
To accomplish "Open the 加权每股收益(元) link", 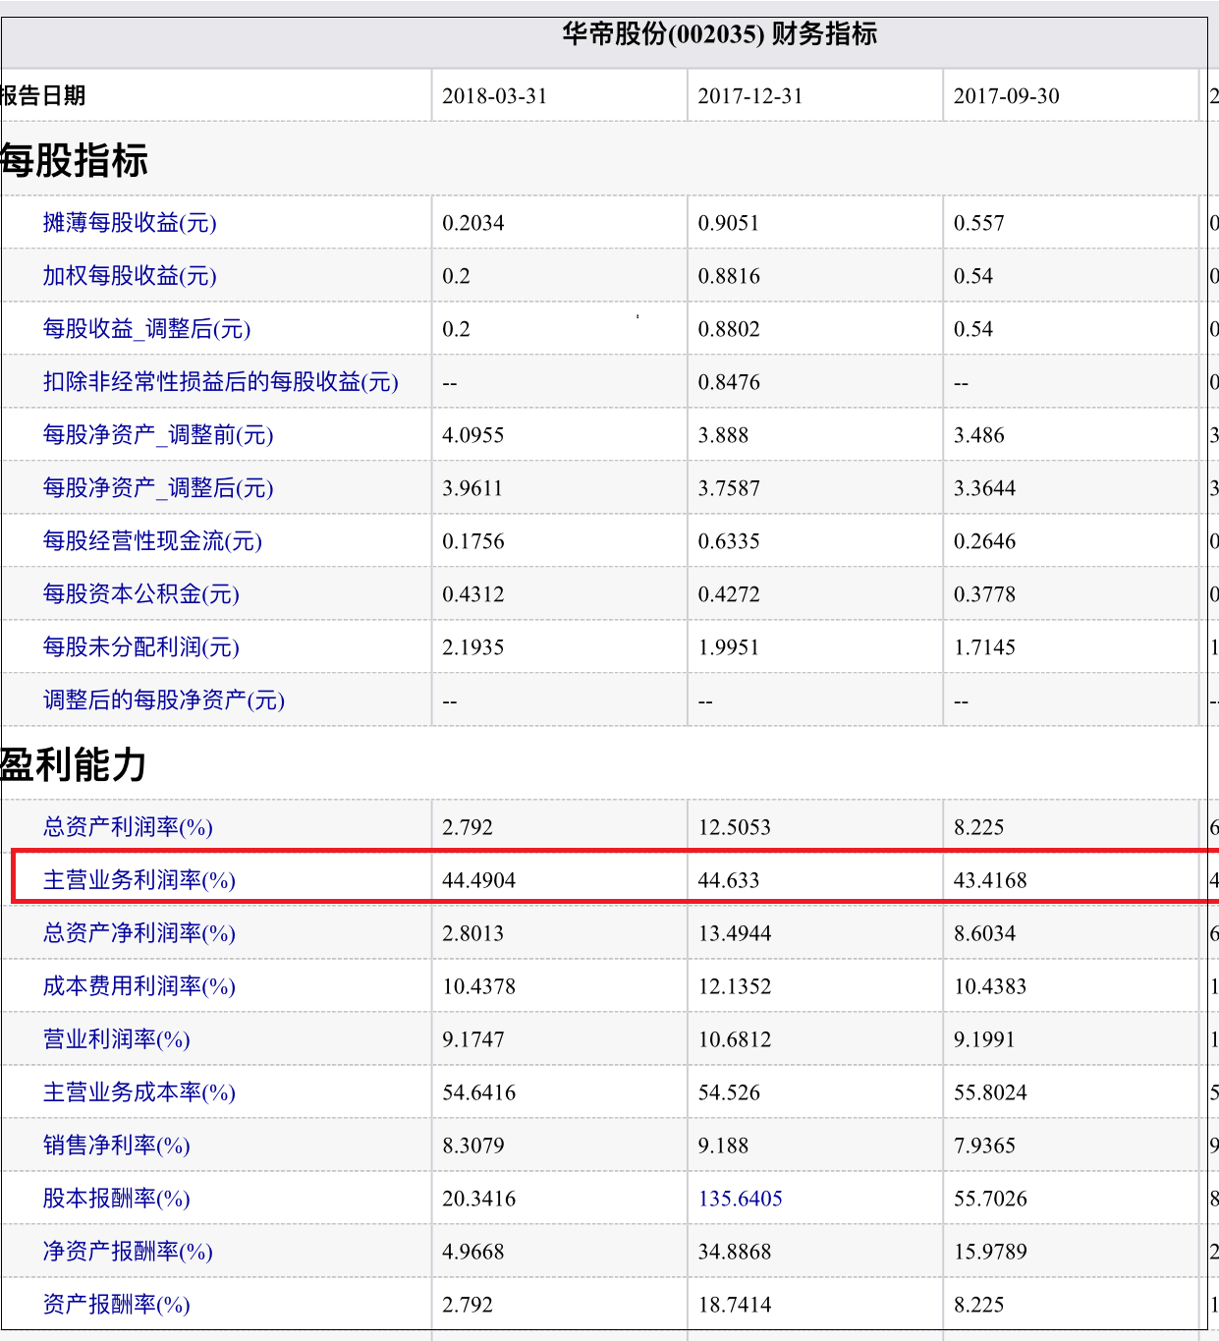I will (130, 276).
